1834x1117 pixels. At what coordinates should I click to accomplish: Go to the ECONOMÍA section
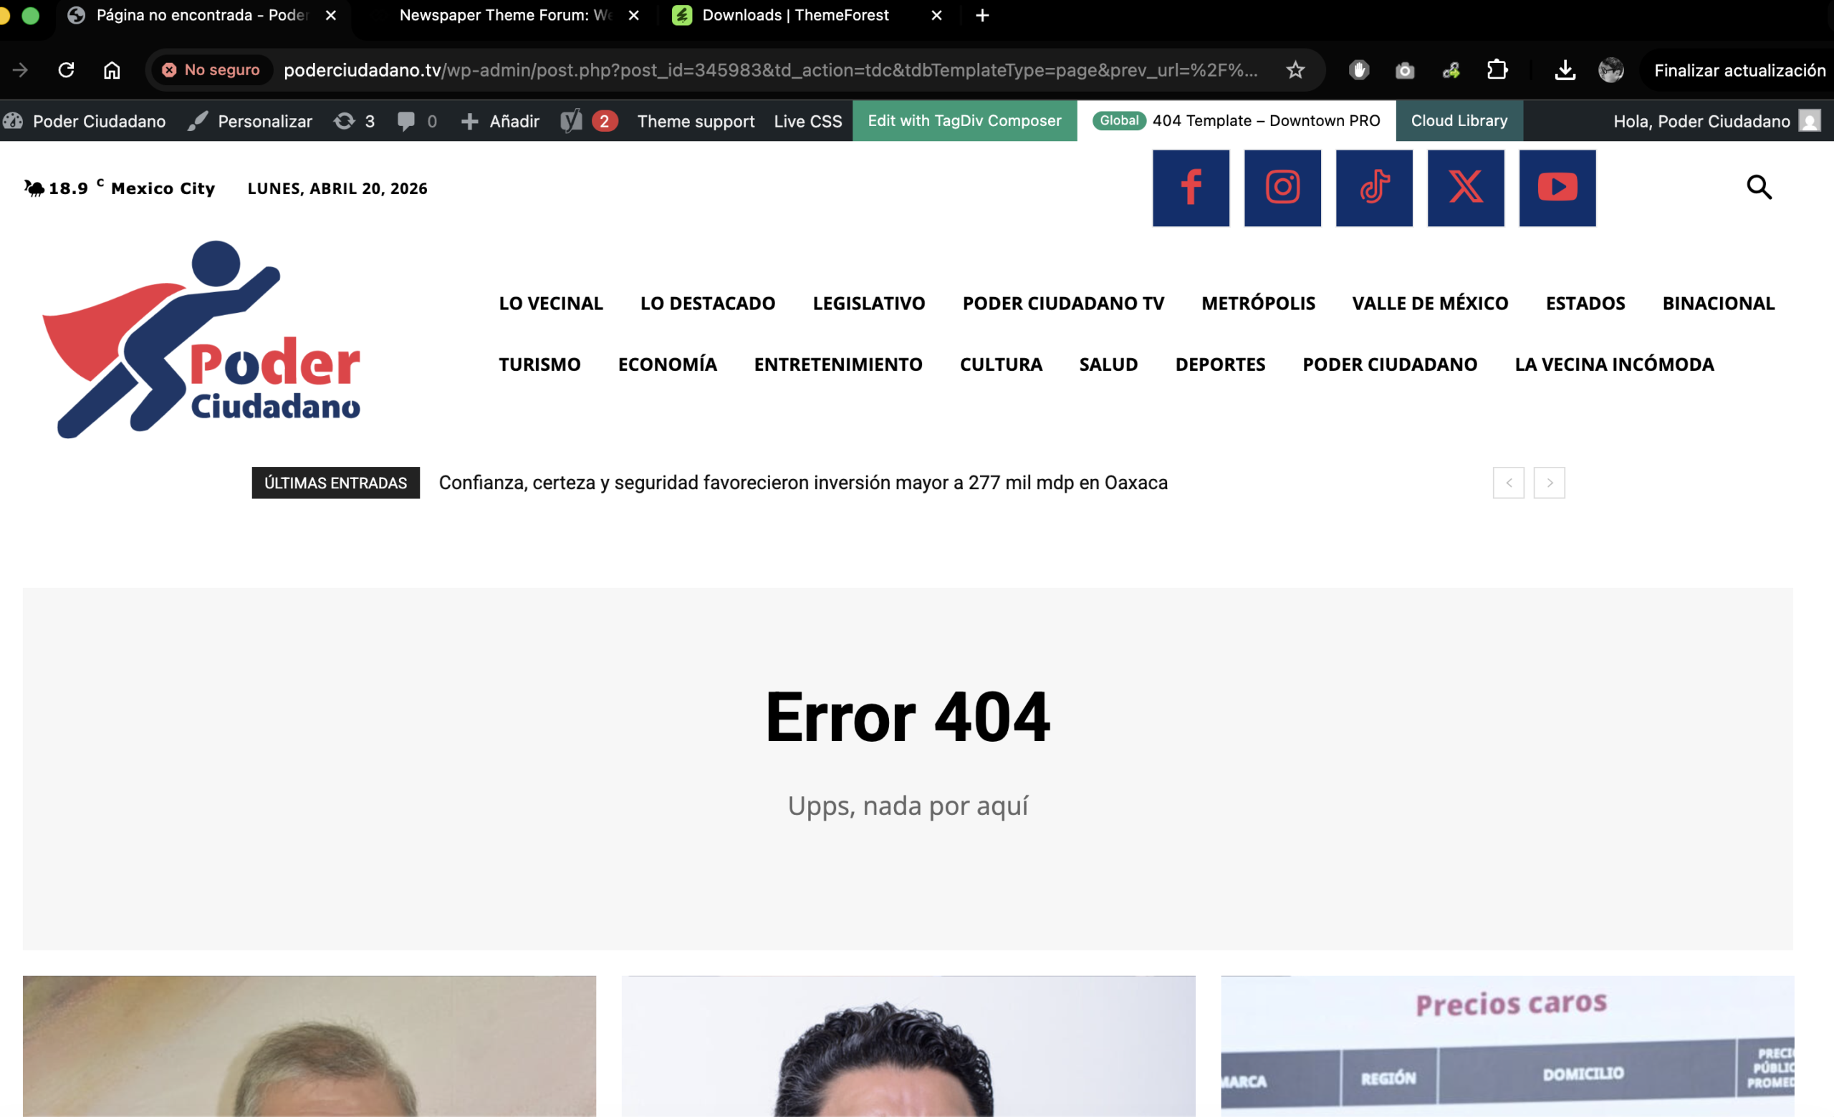tap(668, 364)
